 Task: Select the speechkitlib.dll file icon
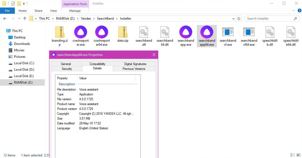click(x=270, y=32)
